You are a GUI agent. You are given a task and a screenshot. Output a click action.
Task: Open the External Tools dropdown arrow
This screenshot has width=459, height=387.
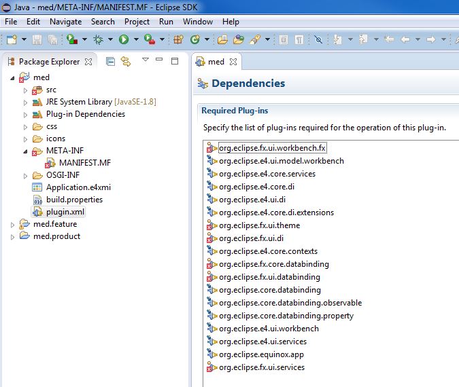(162, 39)
